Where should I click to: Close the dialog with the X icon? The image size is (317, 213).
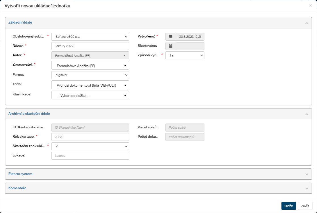click(310, 5)
